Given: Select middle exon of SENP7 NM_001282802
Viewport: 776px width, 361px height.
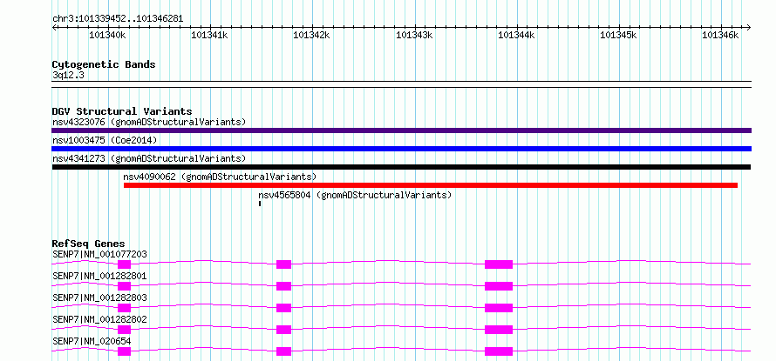Looking at the screenshot, I should 283,330.
